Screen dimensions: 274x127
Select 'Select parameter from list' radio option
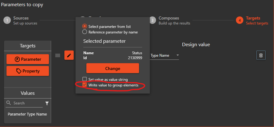pos(85,27)
